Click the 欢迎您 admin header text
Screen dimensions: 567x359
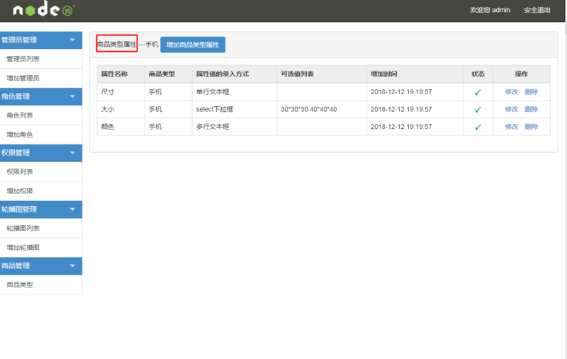pos(490,10)
